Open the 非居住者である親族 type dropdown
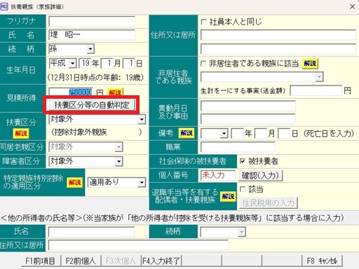Viewport: 359px width, 269px height. [319, 77]
